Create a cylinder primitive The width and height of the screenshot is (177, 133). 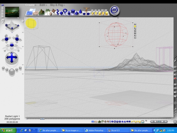click(69, 13)
